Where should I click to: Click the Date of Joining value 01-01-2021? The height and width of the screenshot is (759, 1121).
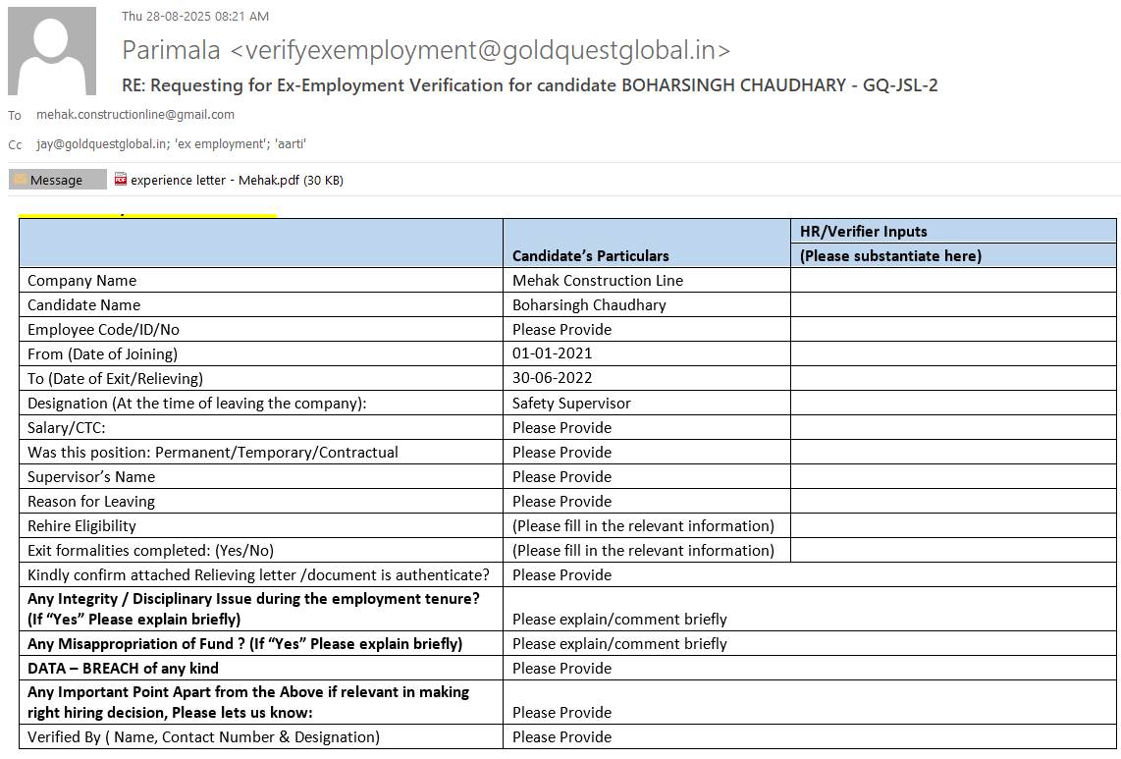pos(552,353)
